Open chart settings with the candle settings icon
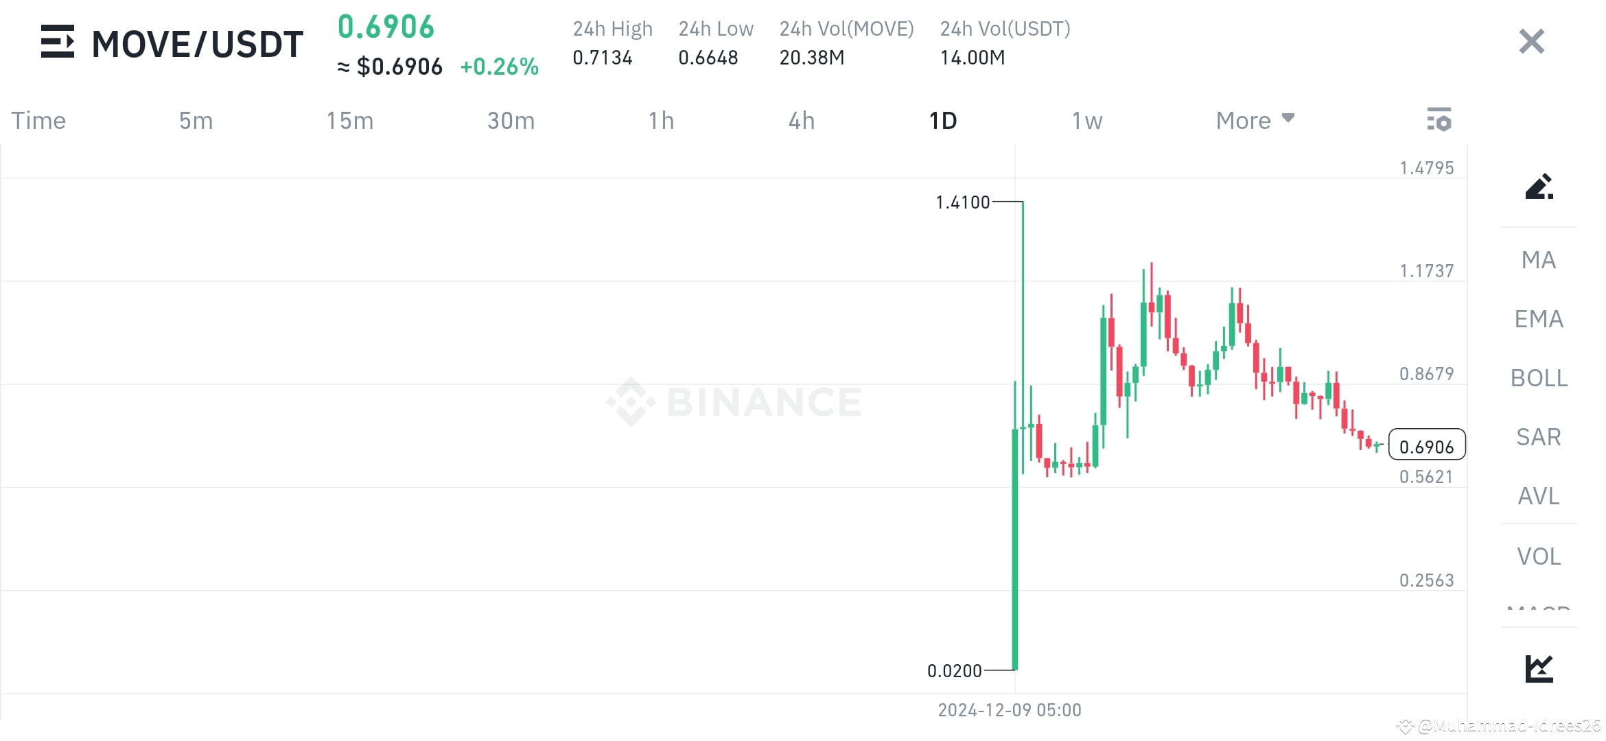1606x741 pixels. tap(1439, 119)
